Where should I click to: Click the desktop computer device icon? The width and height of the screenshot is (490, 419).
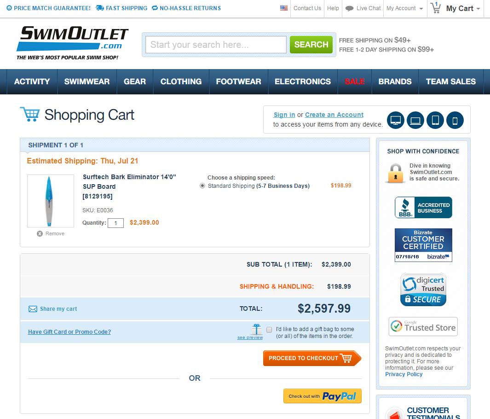pos(396,120)
